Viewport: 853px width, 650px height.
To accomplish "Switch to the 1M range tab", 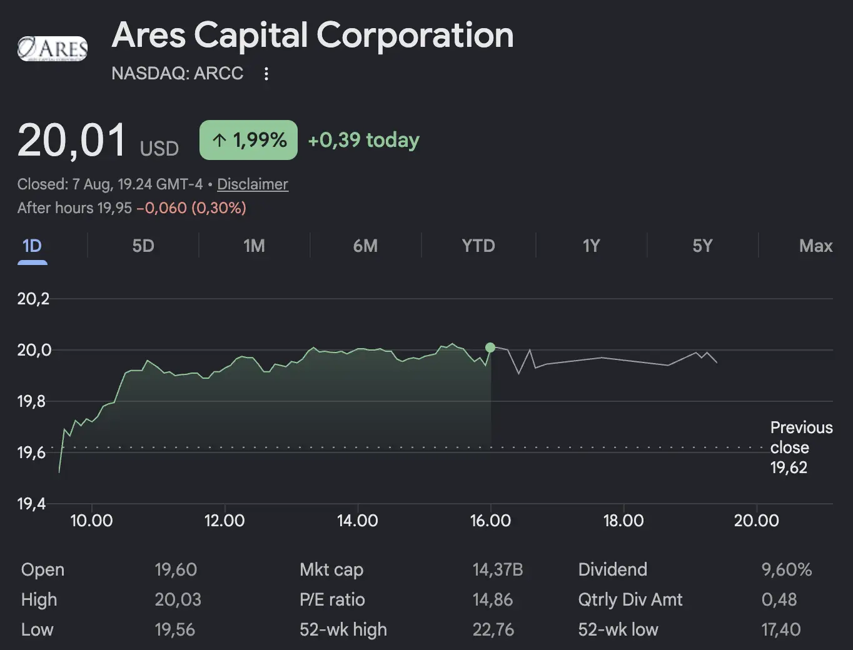I will [x=254, y=246].
